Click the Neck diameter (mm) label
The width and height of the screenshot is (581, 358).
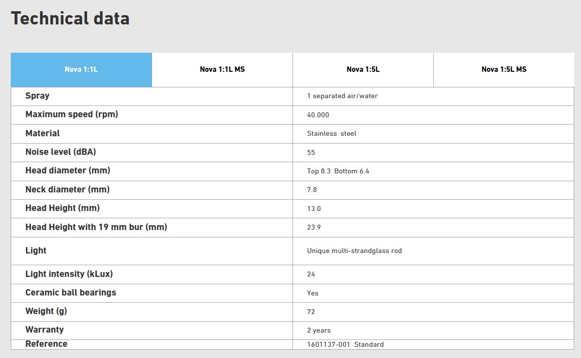tap(67, 189)
